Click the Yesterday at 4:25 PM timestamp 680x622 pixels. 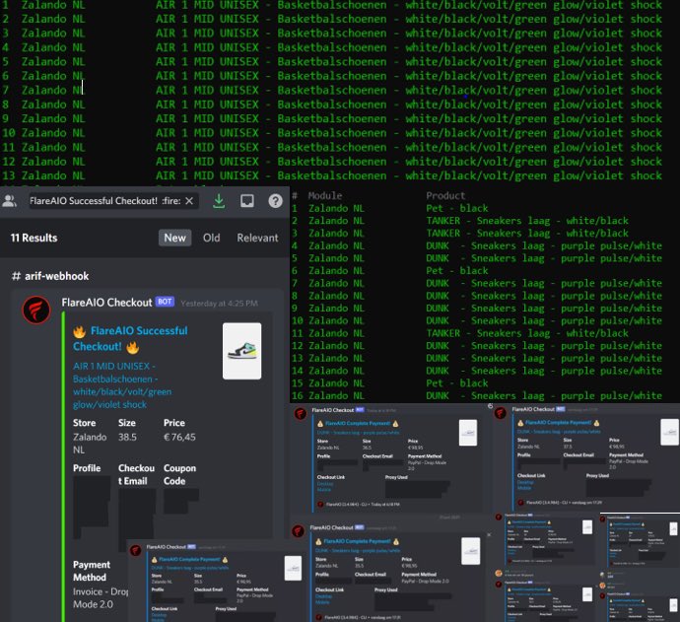(x=219, y=304)
